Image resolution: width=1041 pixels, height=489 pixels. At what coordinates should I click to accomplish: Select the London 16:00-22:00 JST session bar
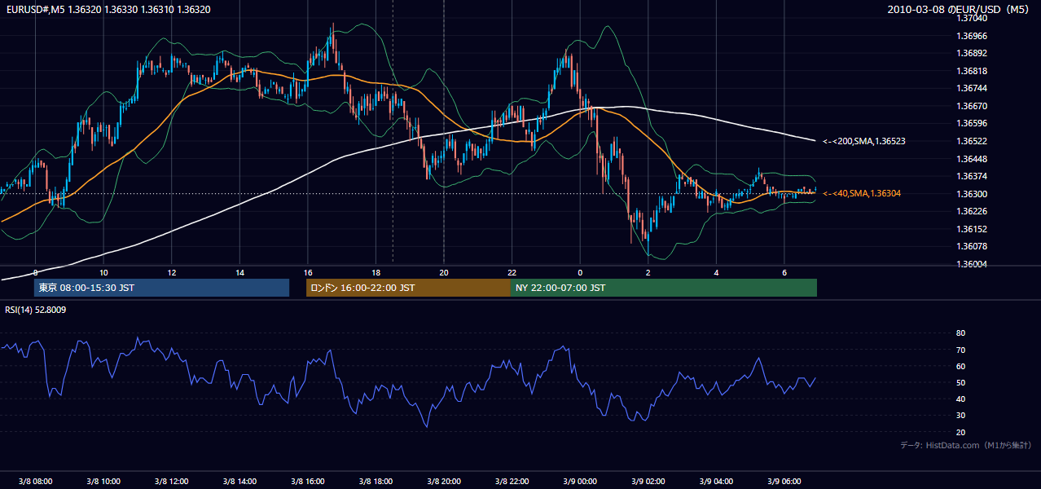pyautogui.click(x=408, y=288)
